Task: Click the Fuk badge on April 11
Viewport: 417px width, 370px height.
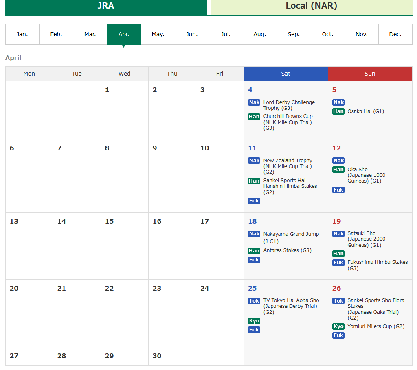Action: [254, 201]
